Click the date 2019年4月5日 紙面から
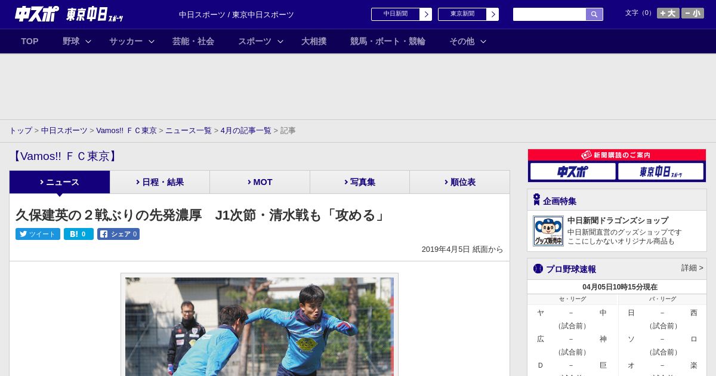 tap(462, 249)
